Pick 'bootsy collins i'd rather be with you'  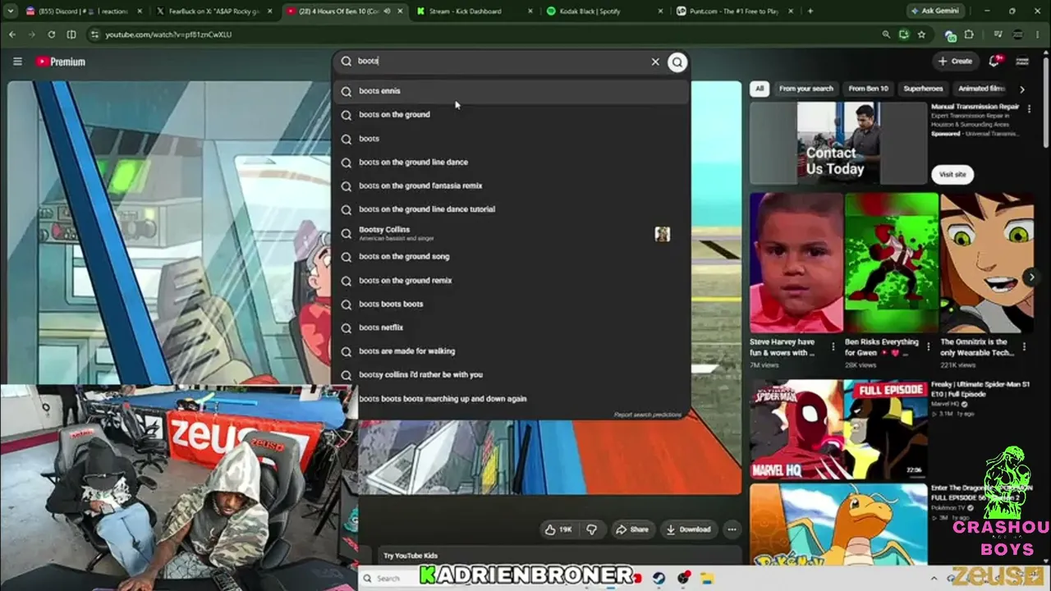click(x=511, y=375)
